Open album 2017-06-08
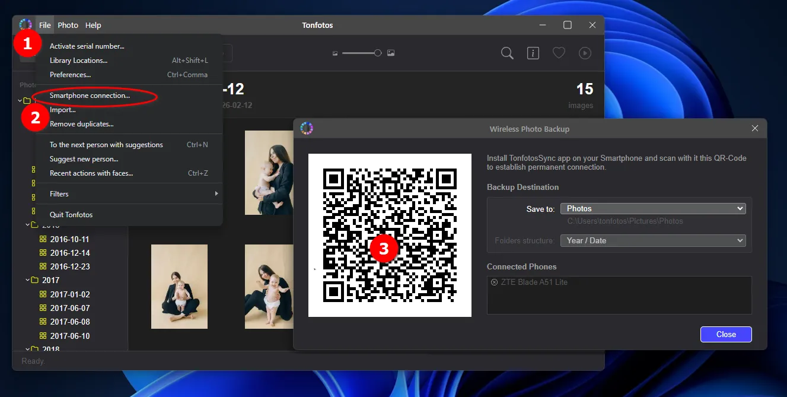Viewport: 787px width, 397px height. click(x=70, y=322)
